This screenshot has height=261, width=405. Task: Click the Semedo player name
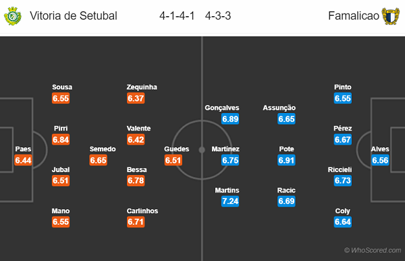[x=103, y=149]
